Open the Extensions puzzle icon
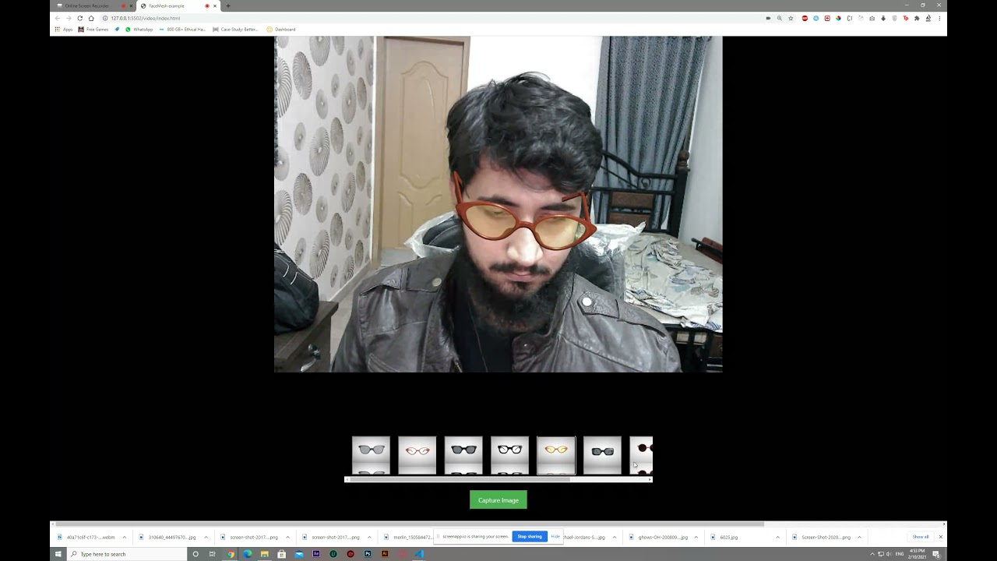997x561 pixels. pyautogui.click(x=916, y=18)
